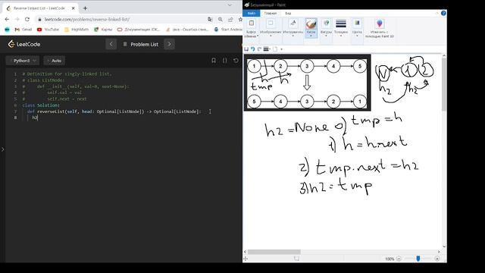Image resolution: width=485 pixels, height=273 pixels.
Task: Open the Документация JDK bookmark
Action: pos(139,30)
